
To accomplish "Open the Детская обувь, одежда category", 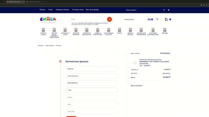I will point(54,33).
